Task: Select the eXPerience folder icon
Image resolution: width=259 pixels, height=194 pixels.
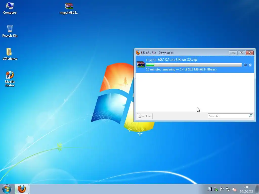Action: (10, 54)
